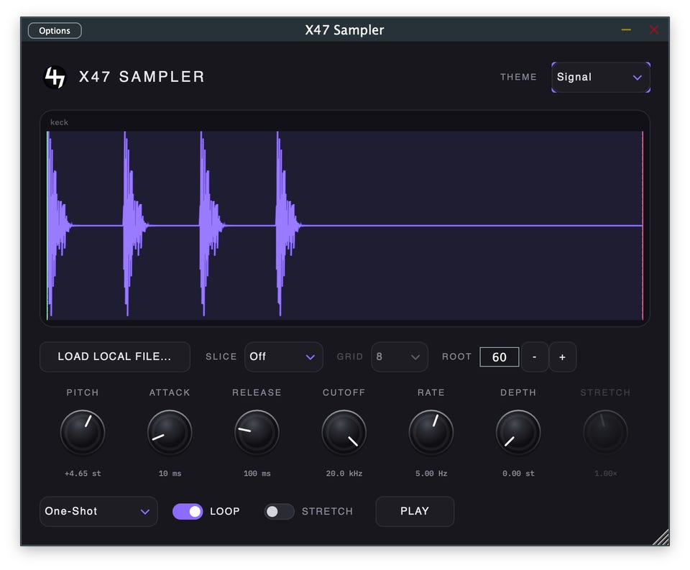Enable the Stretch toggle switch
The height and width of the screenshot is (570, 690).
(x=279, y=512)
